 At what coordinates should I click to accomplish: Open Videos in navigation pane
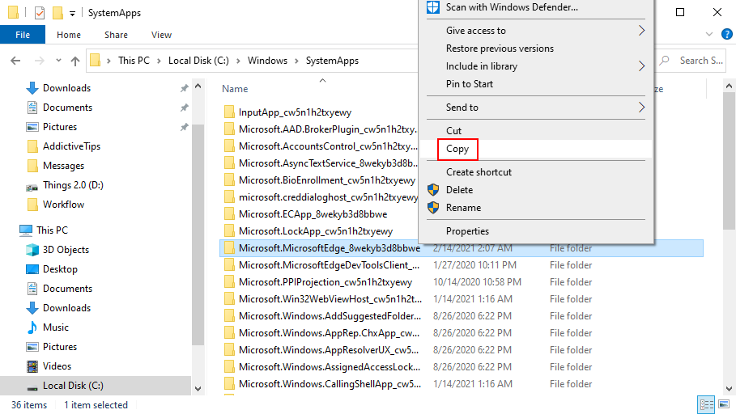(x=57, y=366)
